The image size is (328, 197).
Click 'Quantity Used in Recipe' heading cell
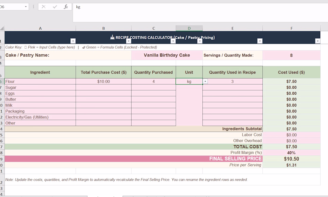(233, 72)
